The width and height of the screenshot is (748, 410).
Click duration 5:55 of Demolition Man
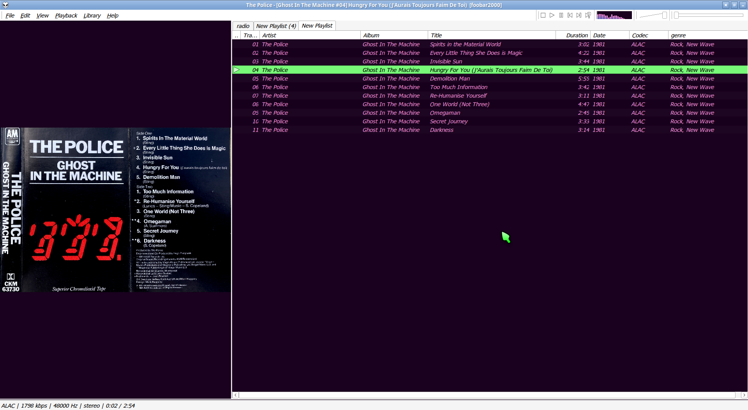[583, 79]
